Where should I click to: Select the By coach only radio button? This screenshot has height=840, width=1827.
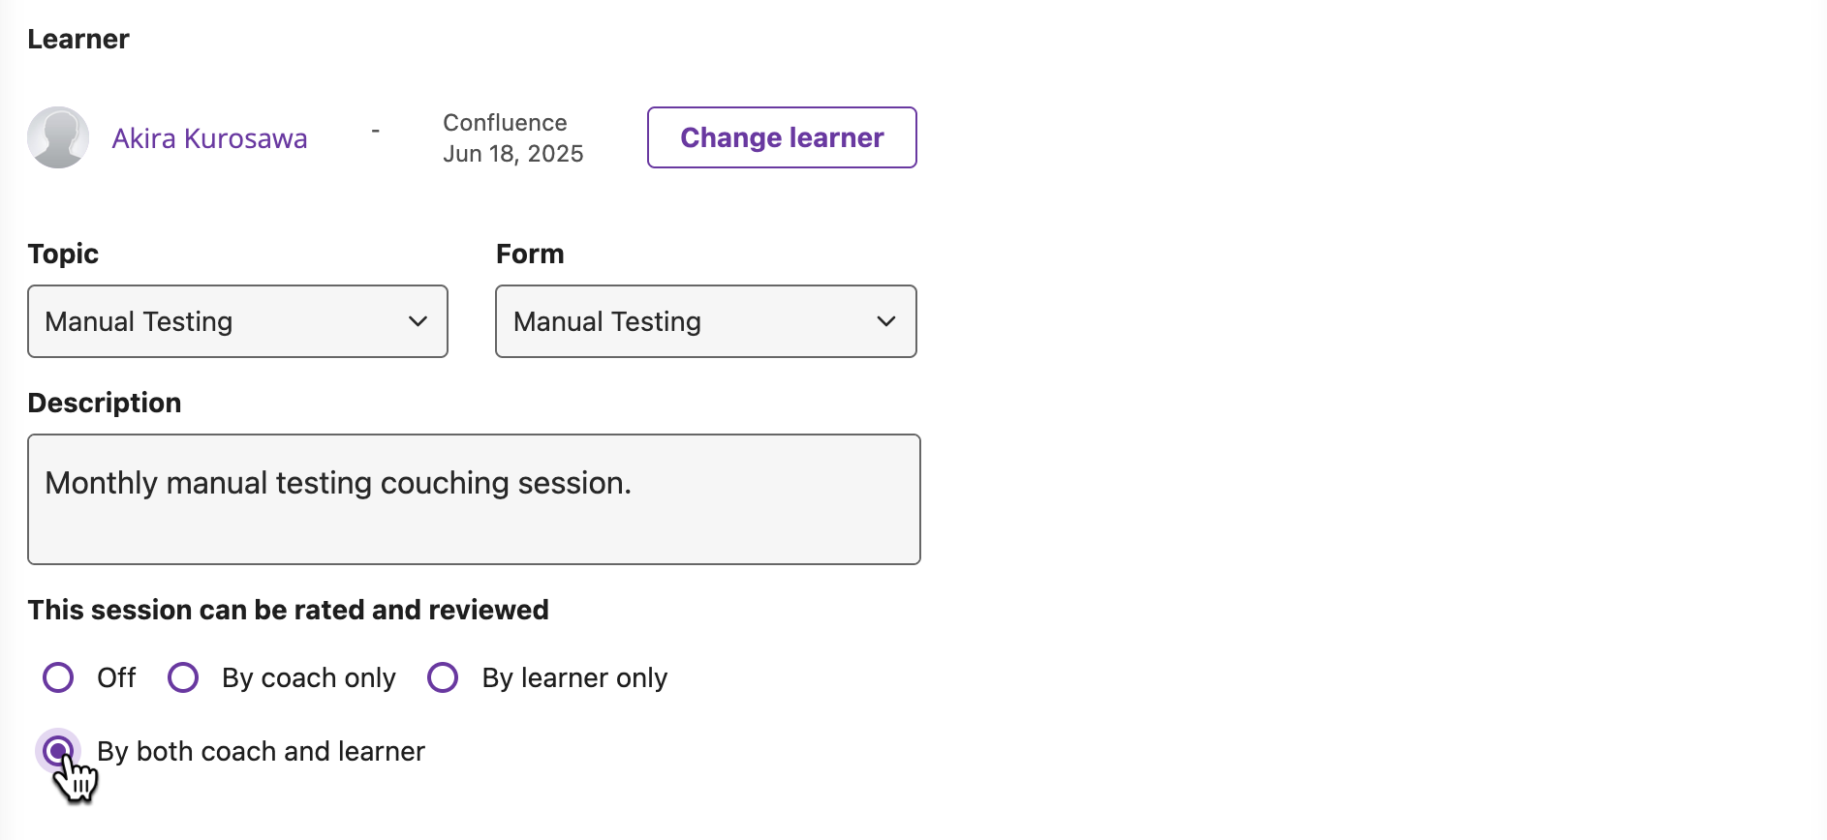(183, 677)
